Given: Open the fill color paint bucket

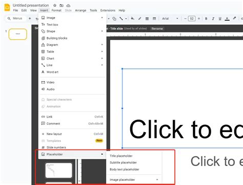Looking at the screenshot, I should [132, 18].
